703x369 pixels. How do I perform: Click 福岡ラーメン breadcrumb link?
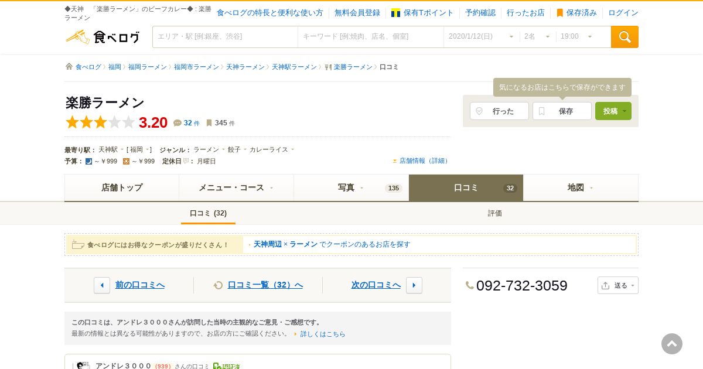148,67
